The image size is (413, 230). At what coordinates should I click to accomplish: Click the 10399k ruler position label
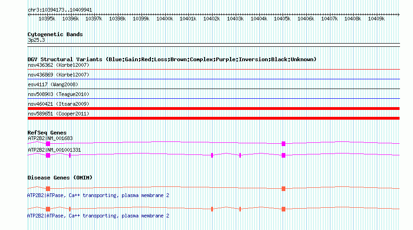141,19
